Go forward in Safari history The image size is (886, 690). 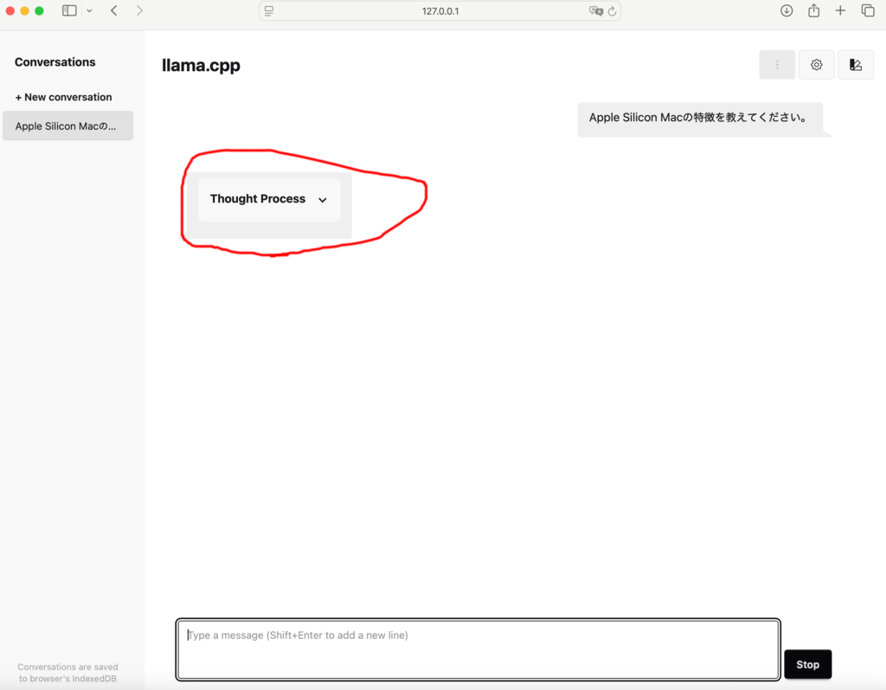pos(139,10)
